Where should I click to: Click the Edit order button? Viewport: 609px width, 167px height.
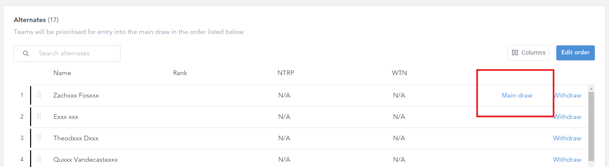(x=575, y=53)
